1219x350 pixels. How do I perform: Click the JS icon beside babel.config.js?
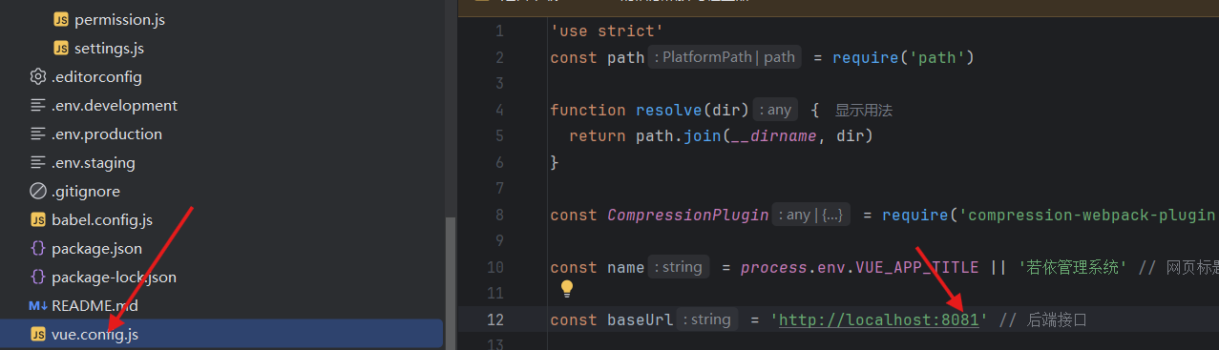coord(38,219)
